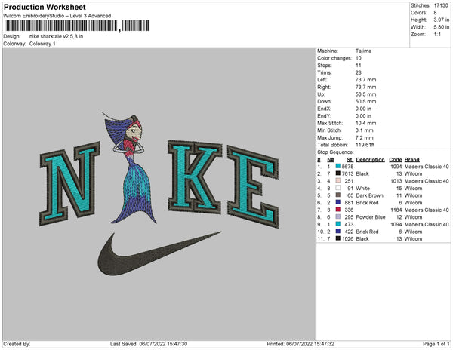Select the pale pink swatch in stop 3
This screenshot has width=453, height=350.
click(x=337, y=181)
